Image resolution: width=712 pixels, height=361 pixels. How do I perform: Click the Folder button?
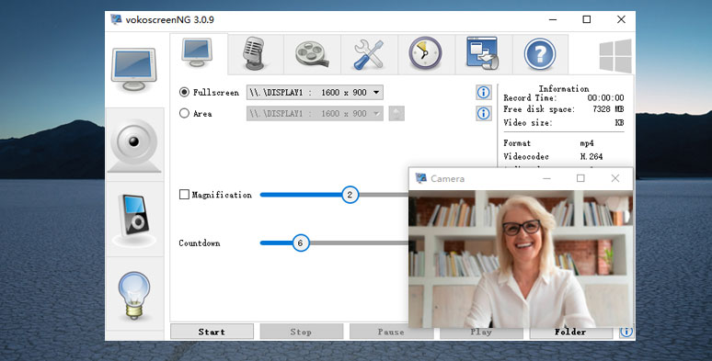click(570, 332)
